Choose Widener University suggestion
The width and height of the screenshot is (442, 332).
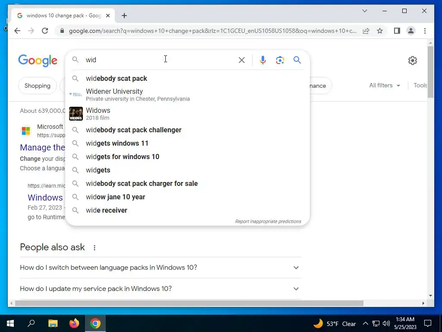point(187,95)
